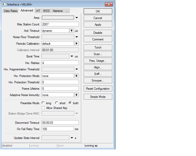
Task: Switch to the Nstreme tab
Action: point(58,11)
